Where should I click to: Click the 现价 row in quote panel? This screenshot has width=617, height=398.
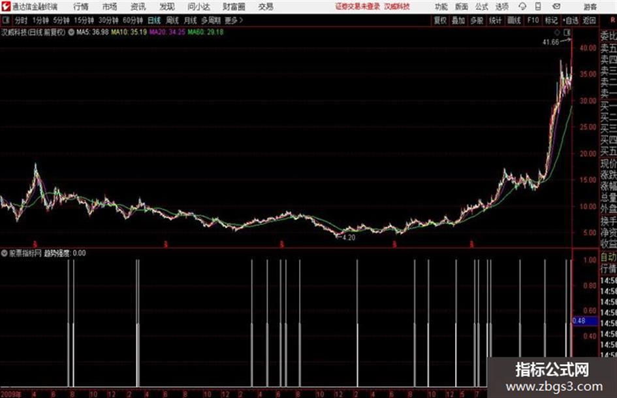pos(609,163)
